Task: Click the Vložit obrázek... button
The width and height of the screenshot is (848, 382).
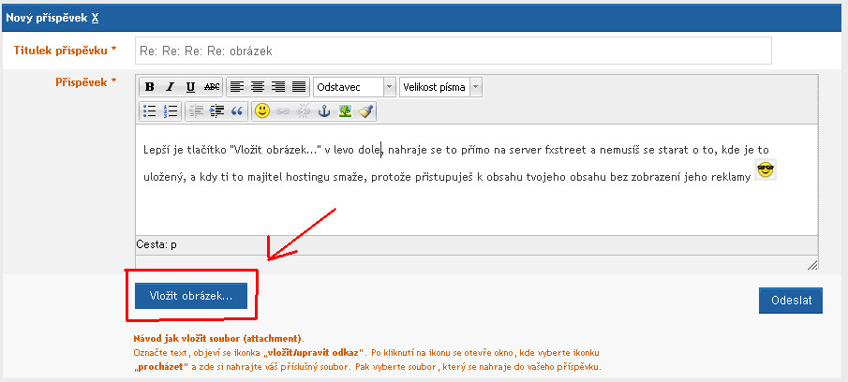Action: [x=191, y=296]
